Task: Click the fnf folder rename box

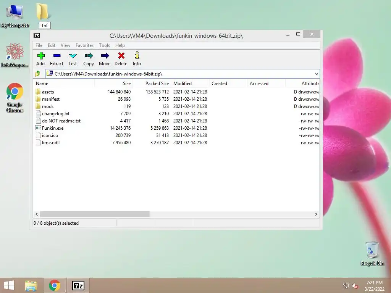Action: [x=45, y=26]
